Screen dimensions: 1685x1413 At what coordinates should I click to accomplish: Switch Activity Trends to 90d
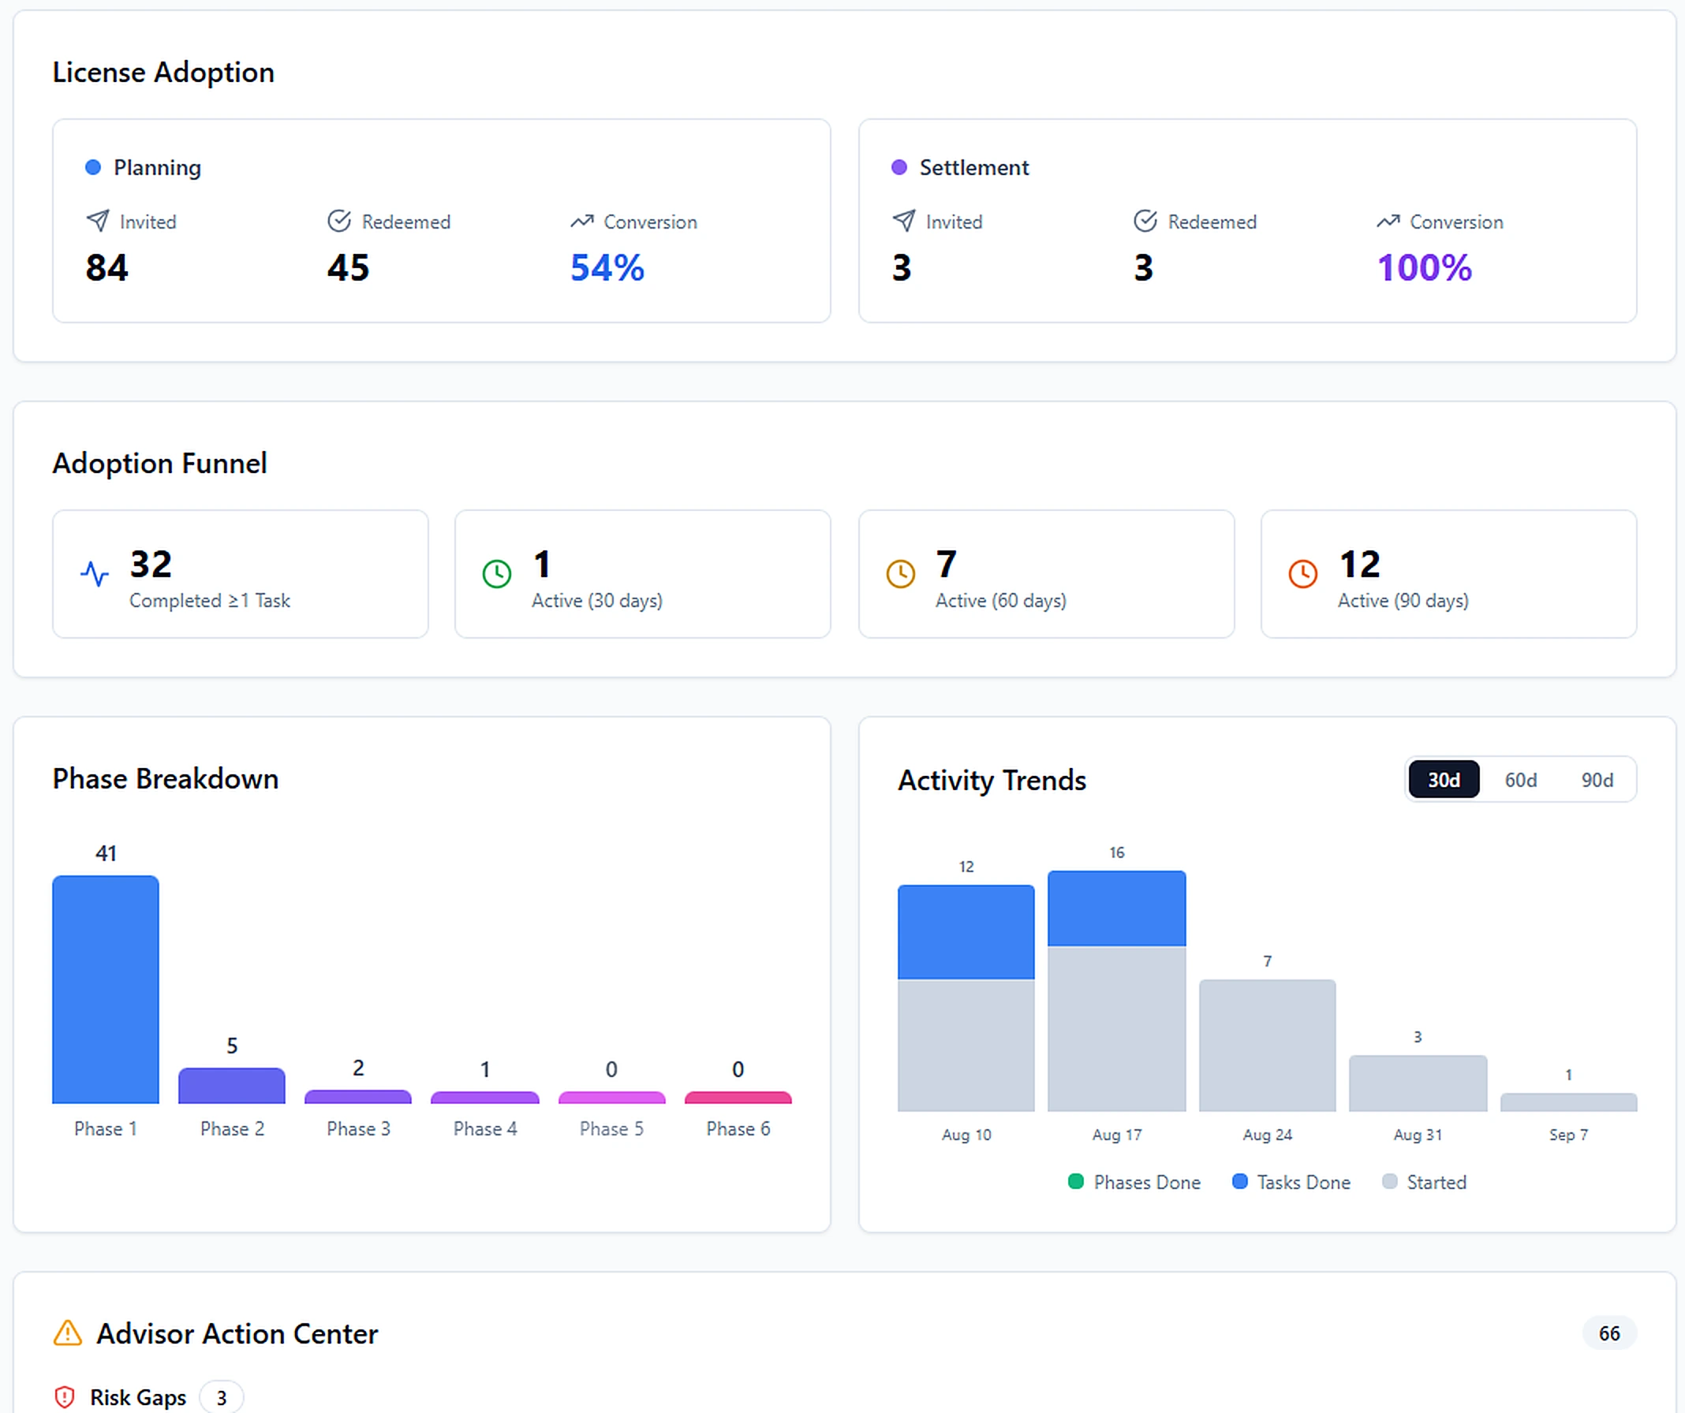[x=1597, y=780]
